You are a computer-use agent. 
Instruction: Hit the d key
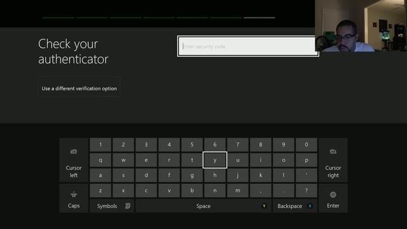146,176
